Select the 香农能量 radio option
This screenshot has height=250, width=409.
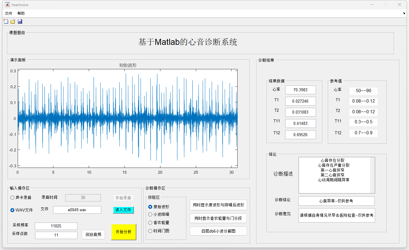click(150, 223)
